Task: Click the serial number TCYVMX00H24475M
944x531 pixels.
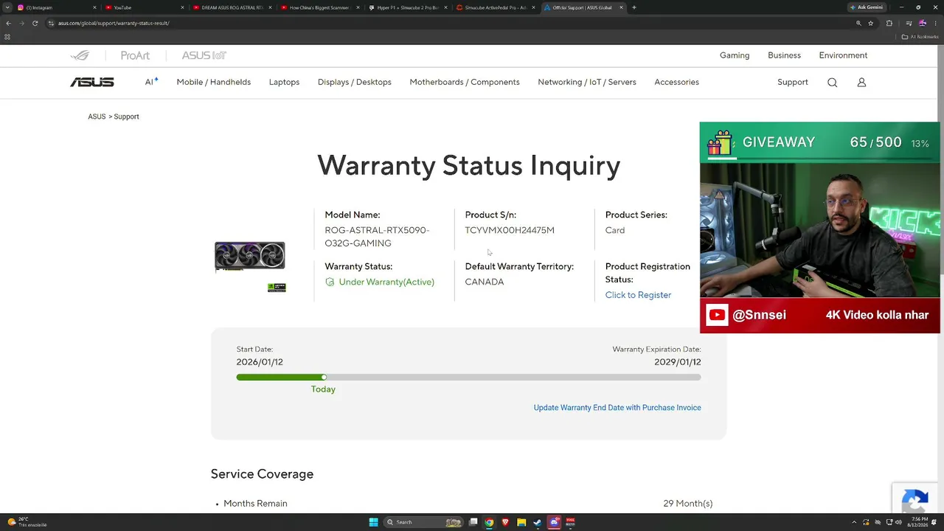Action: [x=510, y=230]
